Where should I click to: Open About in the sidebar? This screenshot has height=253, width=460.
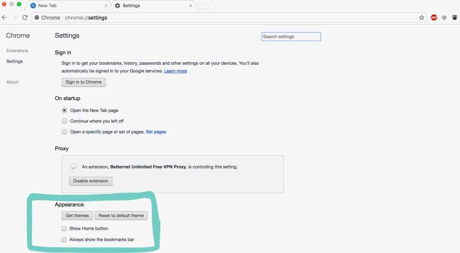pos(12,82)
